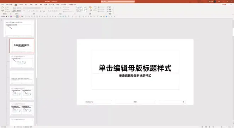Switch to the OneKey Lite tab

[x=72, y=5]
